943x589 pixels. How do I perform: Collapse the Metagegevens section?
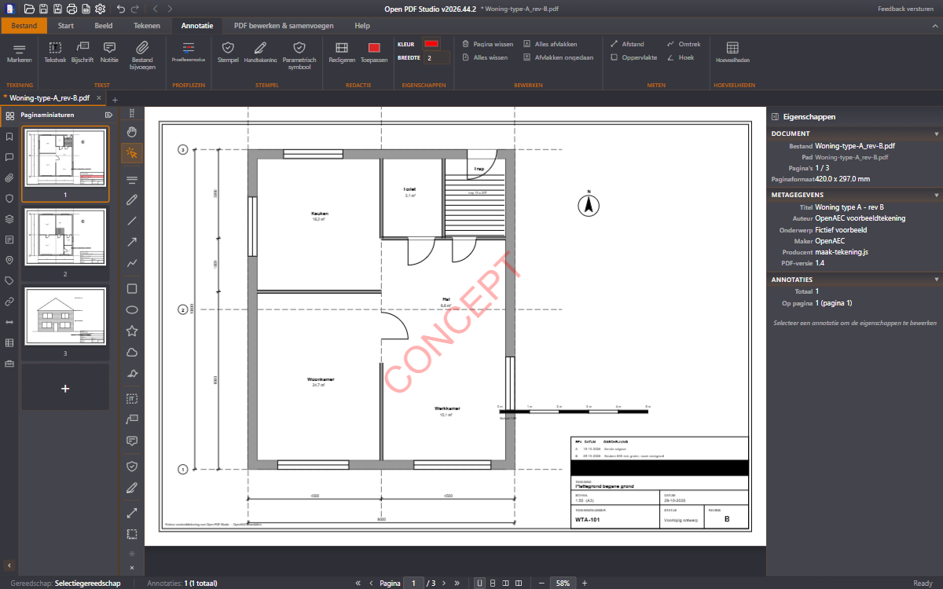[x=936, y=195]
